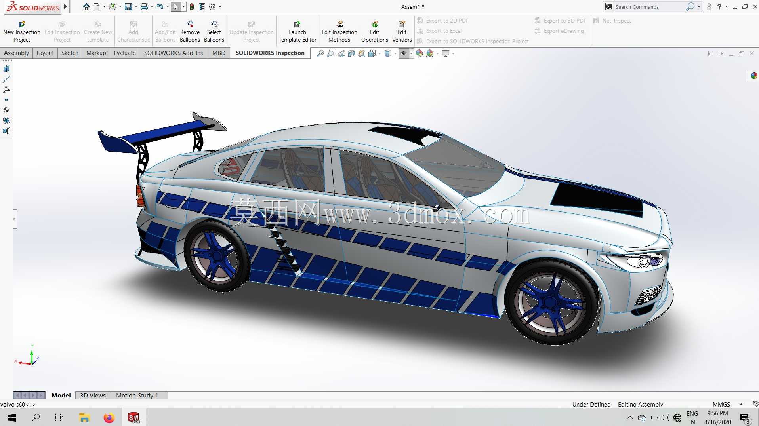Viewport: 759px width, 426px height.
Task: Click the Edit Appearance color ball icon
Action: (420, 53)
